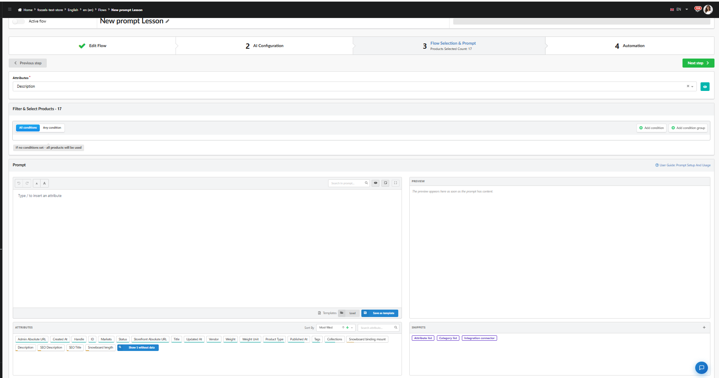Insert the Integration connector snippet
This screenshot has height=378, width=719.
pyautogui.click(x=479, y=338)
